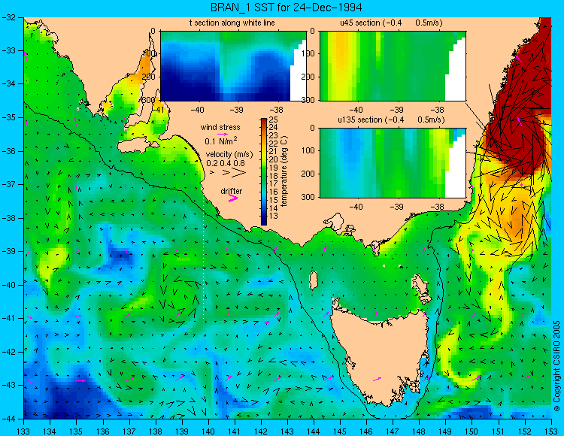Click the -41 label under t section plot
This screenshot has height=436, width=564.
point(158,110)
